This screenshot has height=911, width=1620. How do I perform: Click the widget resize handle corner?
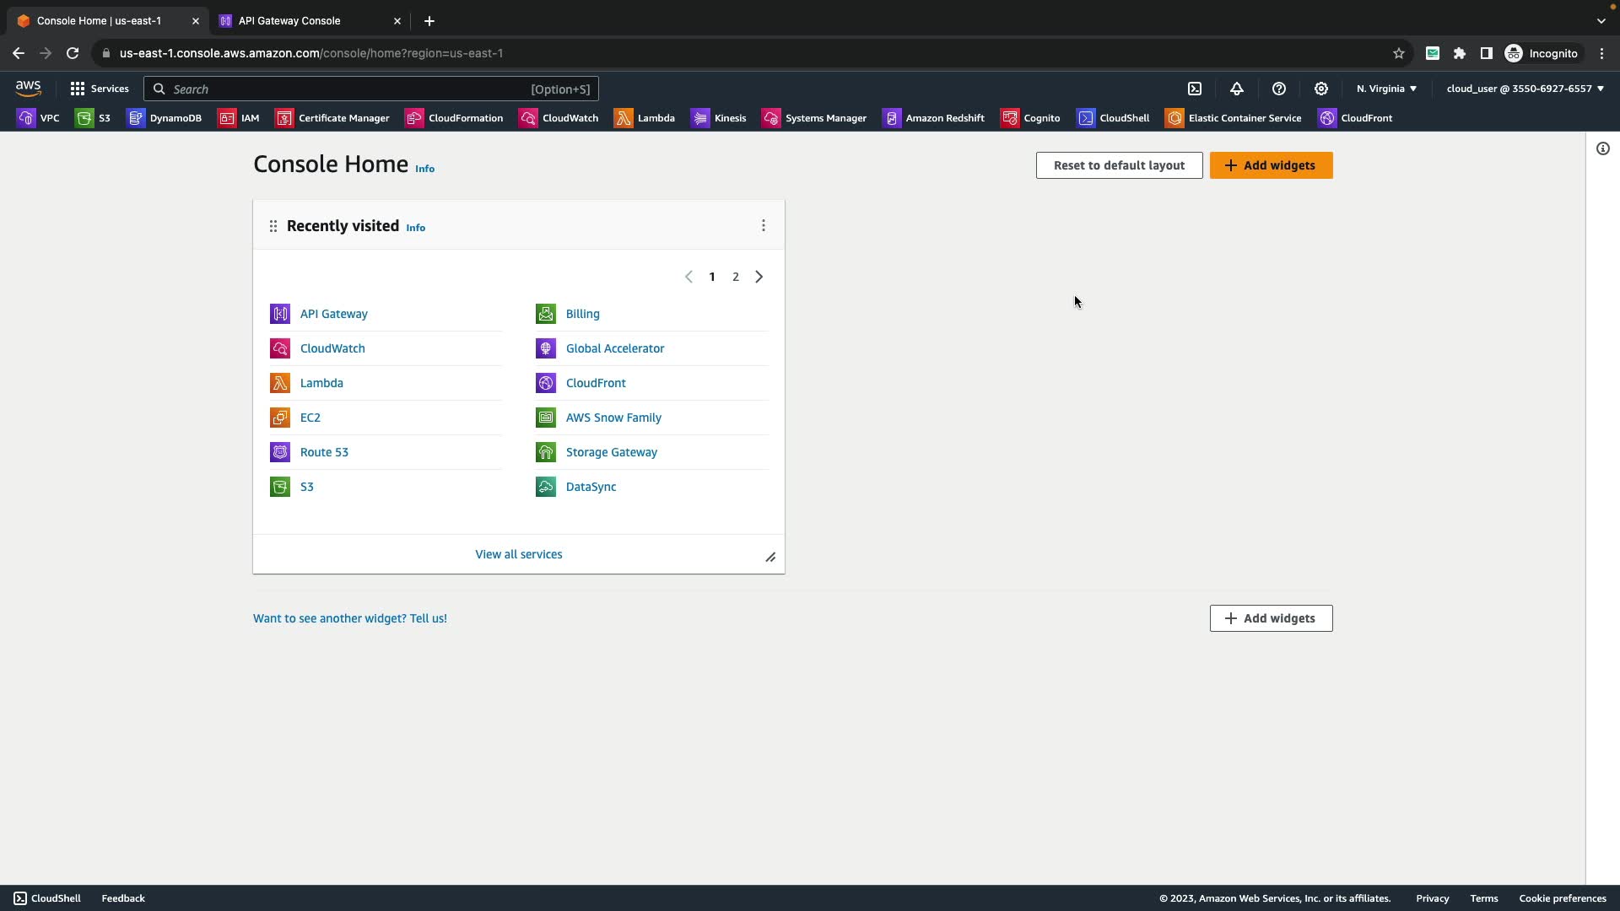coord(770,558)
